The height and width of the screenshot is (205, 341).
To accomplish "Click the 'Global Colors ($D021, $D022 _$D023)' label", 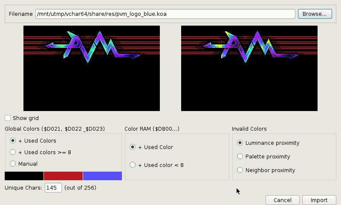I will pos(55,129).
